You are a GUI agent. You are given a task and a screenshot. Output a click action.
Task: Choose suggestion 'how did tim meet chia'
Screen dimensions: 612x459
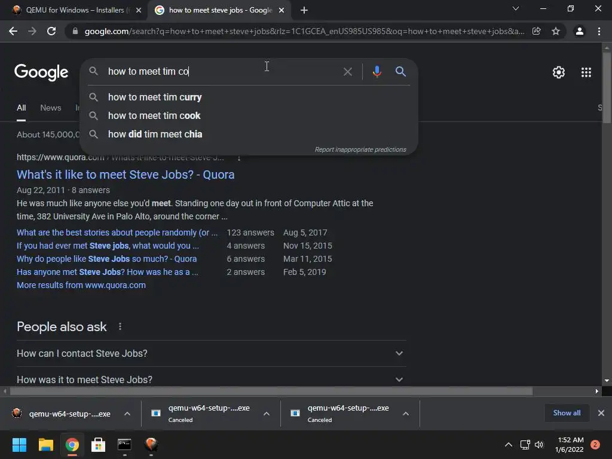click(249, 134)
